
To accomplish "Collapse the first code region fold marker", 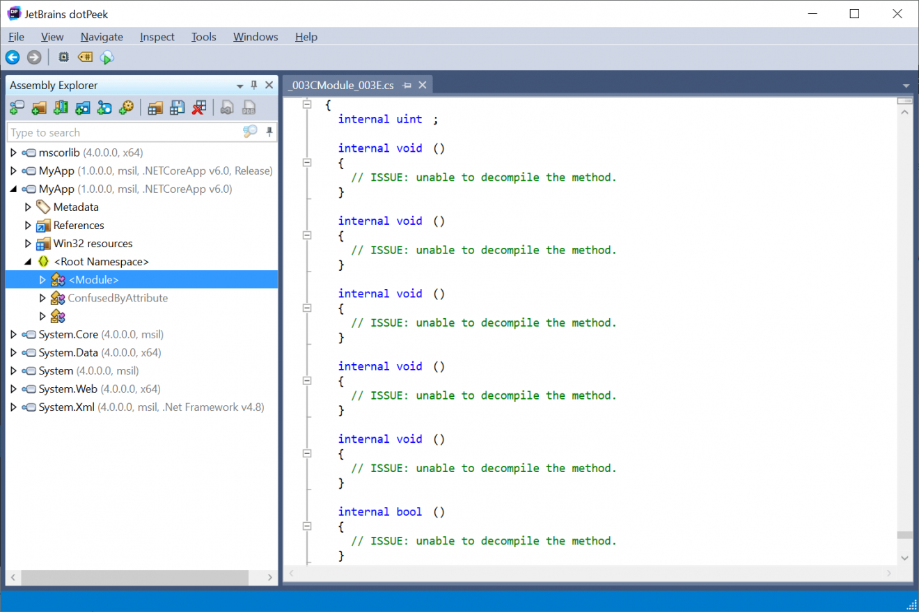I will tap(307, 104).
